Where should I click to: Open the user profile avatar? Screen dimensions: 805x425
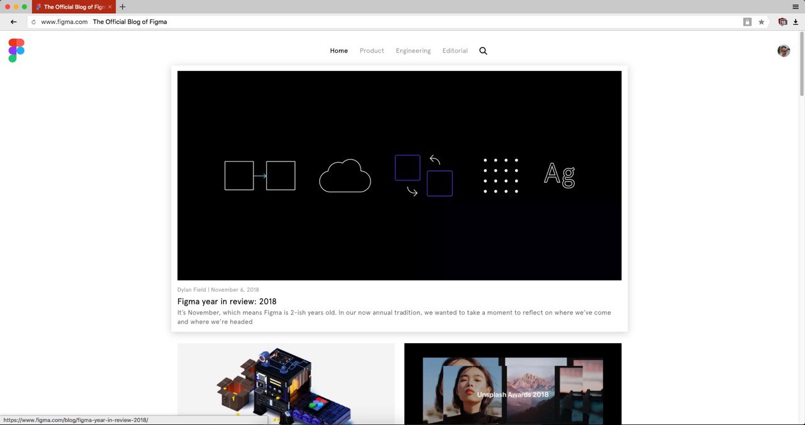coord(784,51)
